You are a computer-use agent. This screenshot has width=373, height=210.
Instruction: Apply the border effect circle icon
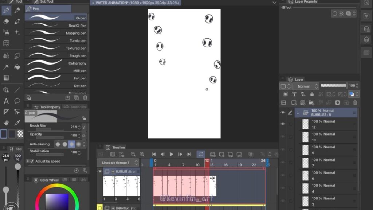pos(335,13)
